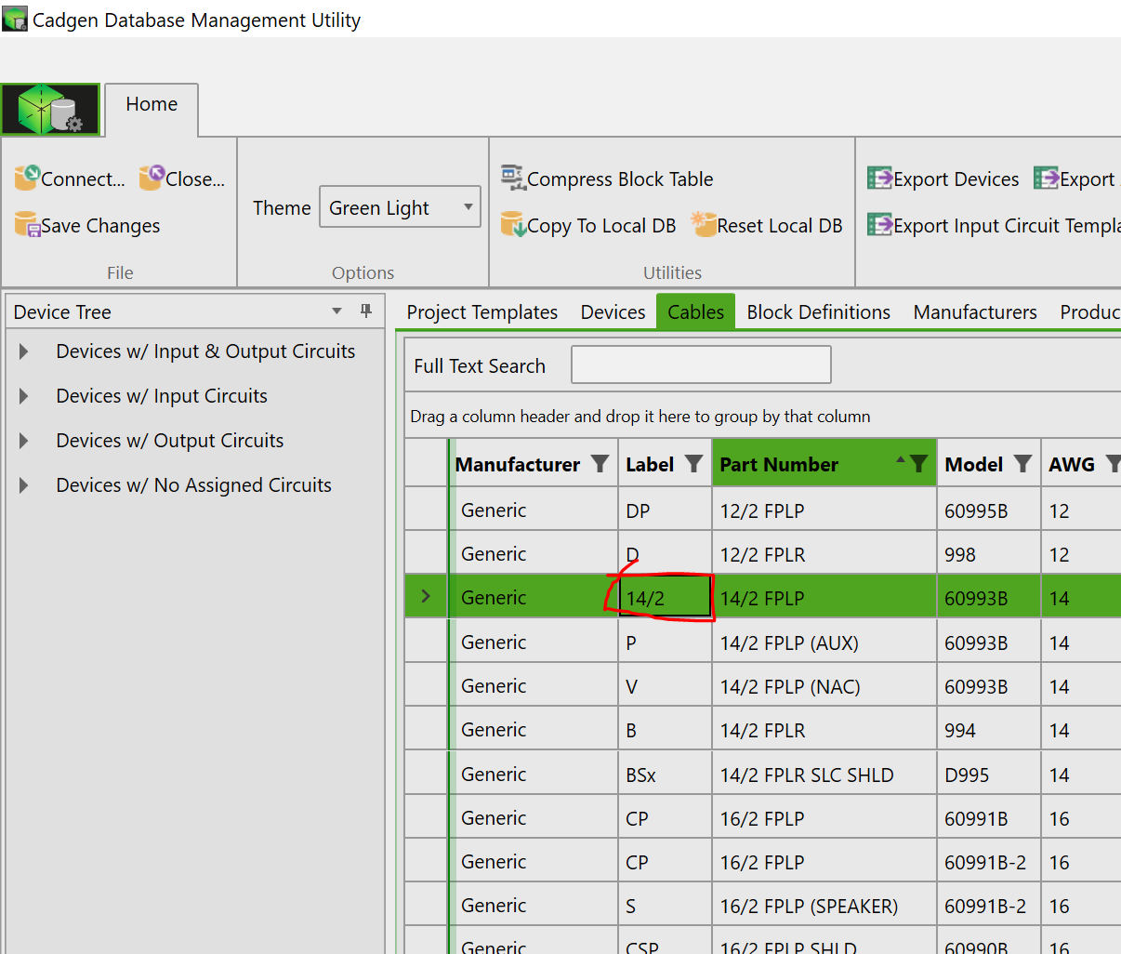Click the Close... button label

(x=195, y=179)
